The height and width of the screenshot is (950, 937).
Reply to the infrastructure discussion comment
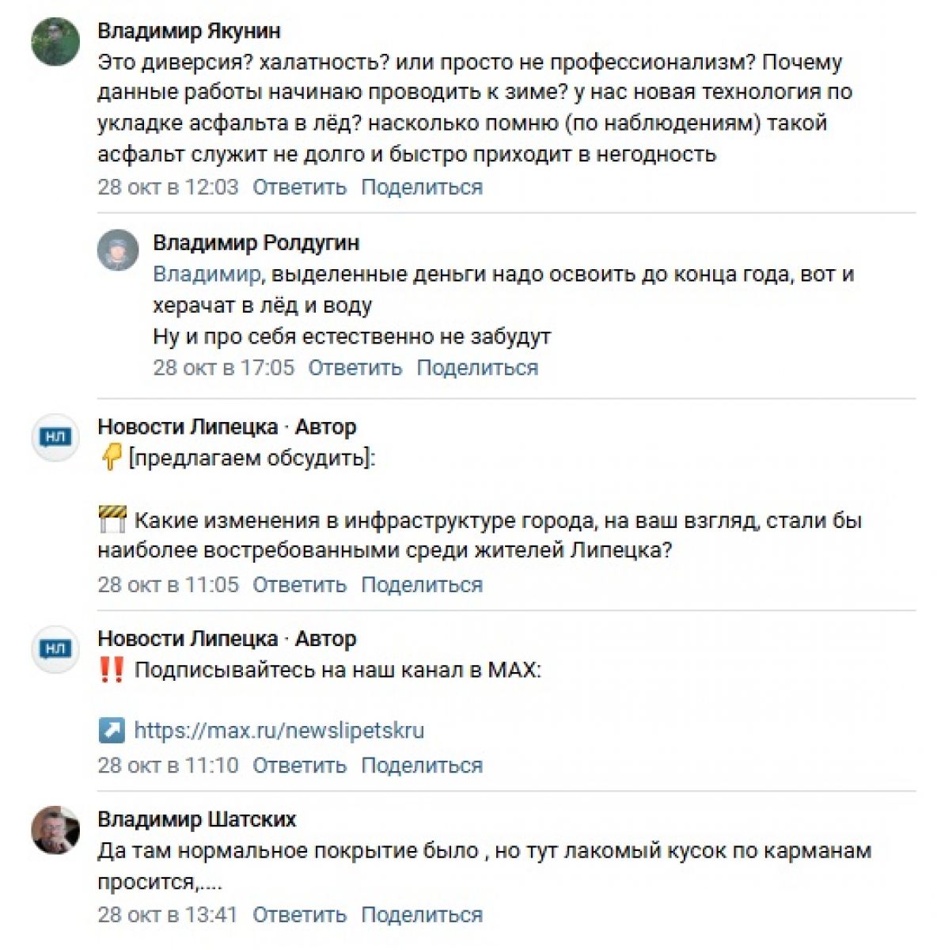tap(299, 584)
